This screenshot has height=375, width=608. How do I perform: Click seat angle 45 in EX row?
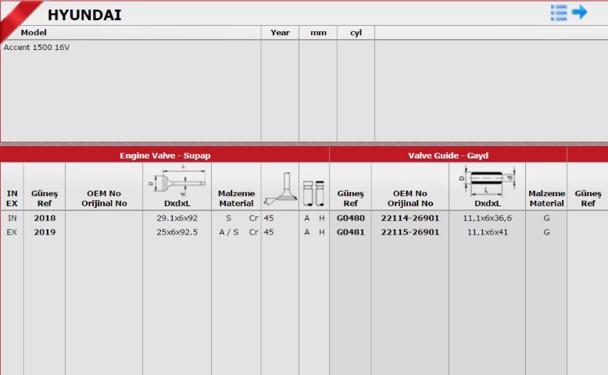click(x=268, y=232)
